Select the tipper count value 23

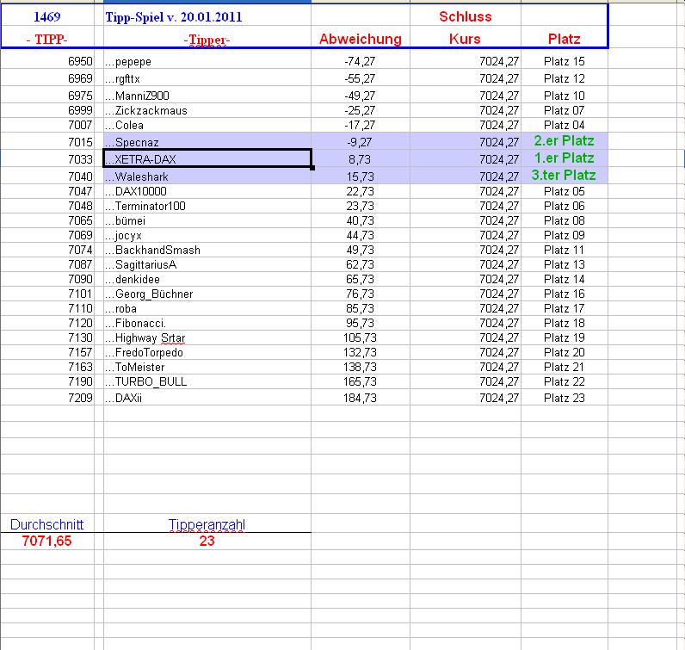click(x=207, y=541)
